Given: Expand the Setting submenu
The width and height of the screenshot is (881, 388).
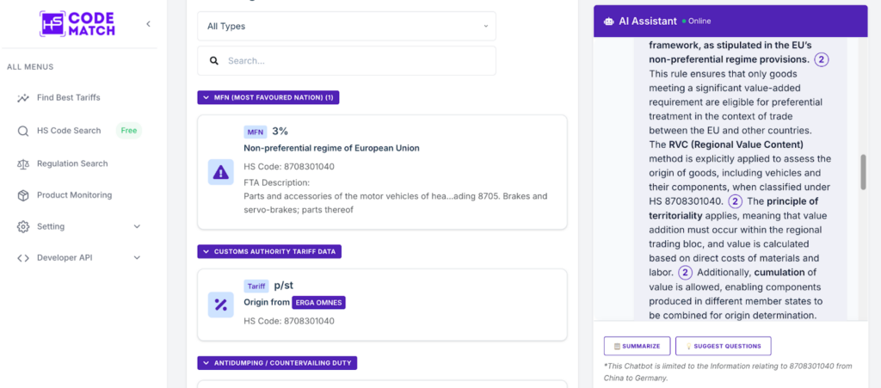Looking at the screenshot, I should pyautogui.click(x=137, y=226).
